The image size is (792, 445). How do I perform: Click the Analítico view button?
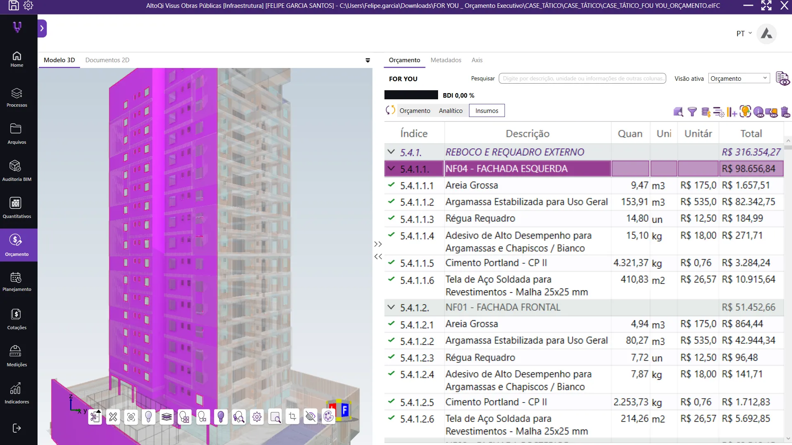pyautogui.click(x=450, y=110)
